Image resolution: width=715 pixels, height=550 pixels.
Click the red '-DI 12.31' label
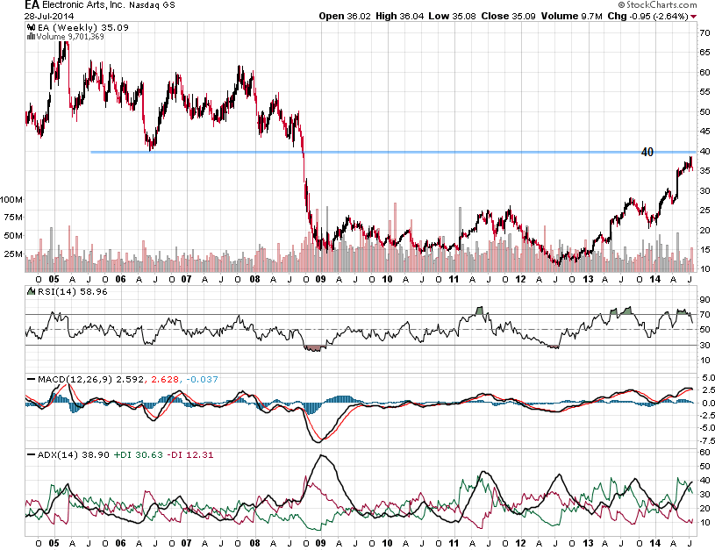(x=189, y=454)
